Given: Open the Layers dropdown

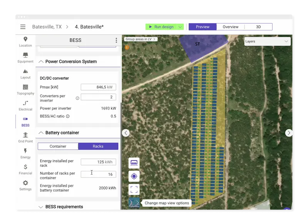Looking at the screenshot, I should pyautogui.click(x=267, y=41).
